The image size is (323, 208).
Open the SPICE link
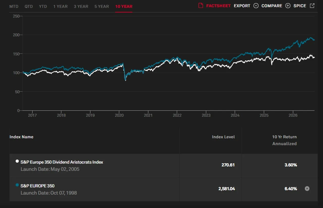click(x=300, y=6)
